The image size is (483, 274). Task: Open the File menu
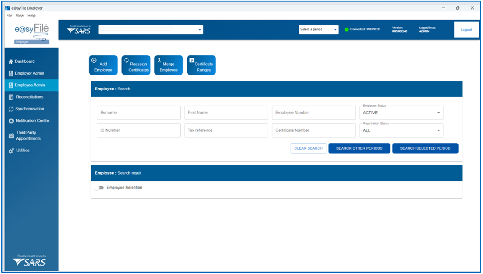coord(9,16)
